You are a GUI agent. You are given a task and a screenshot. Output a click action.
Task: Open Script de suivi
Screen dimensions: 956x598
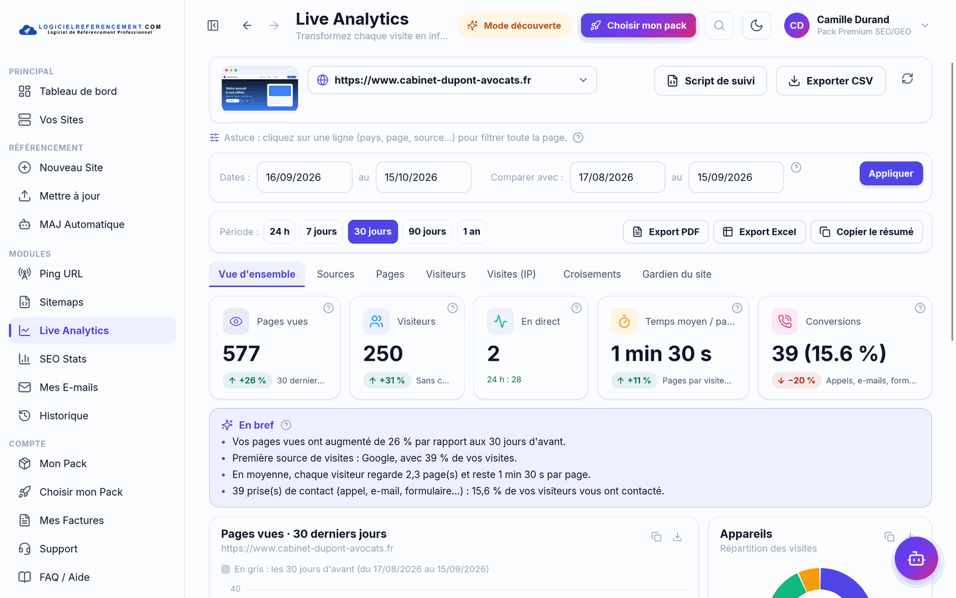710,80
